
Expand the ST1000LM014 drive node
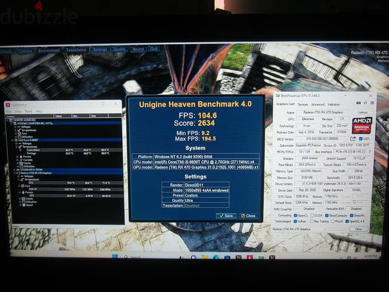coord(15,170)
